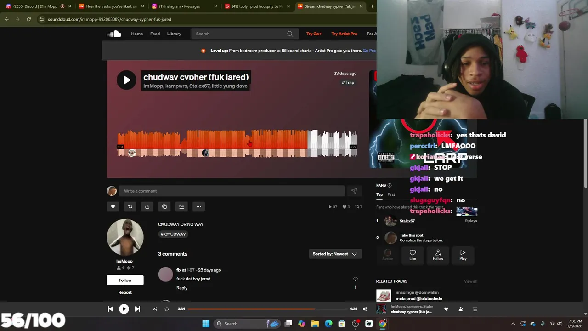Repost the track

pos(130,206)
